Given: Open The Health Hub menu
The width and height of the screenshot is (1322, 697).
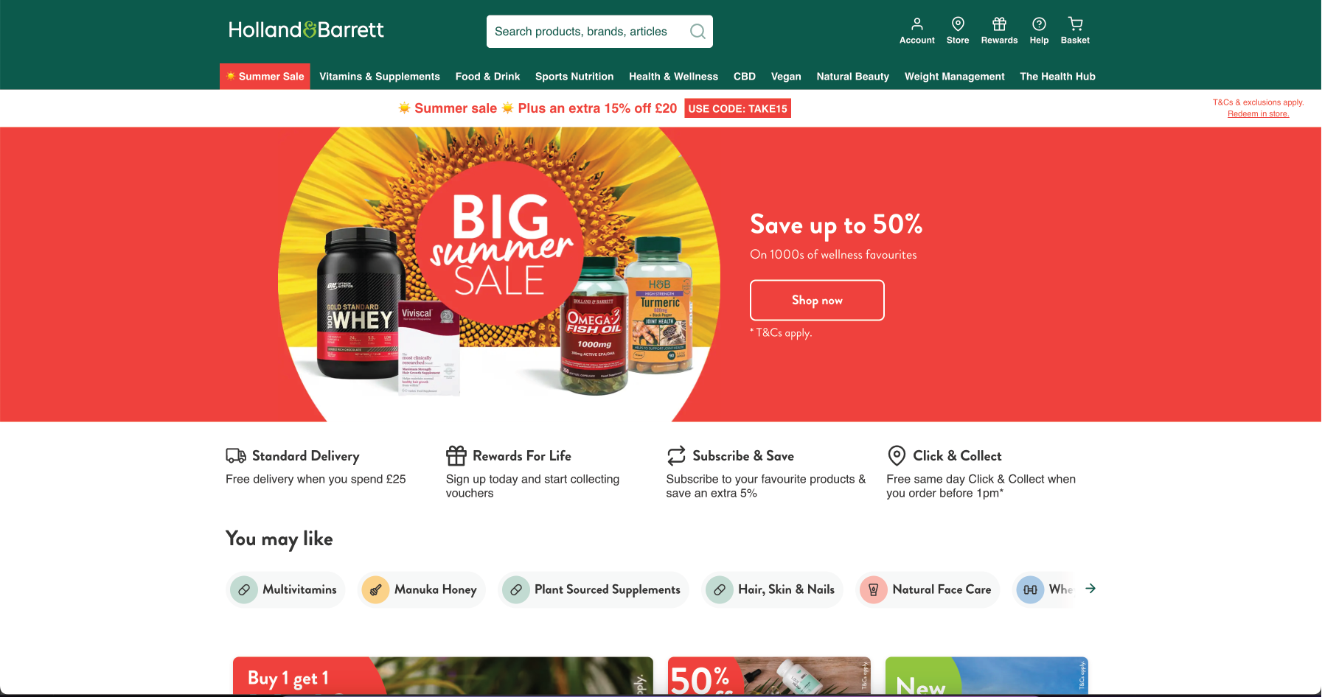Looking at the screenshot, I should click(1057, 77).
